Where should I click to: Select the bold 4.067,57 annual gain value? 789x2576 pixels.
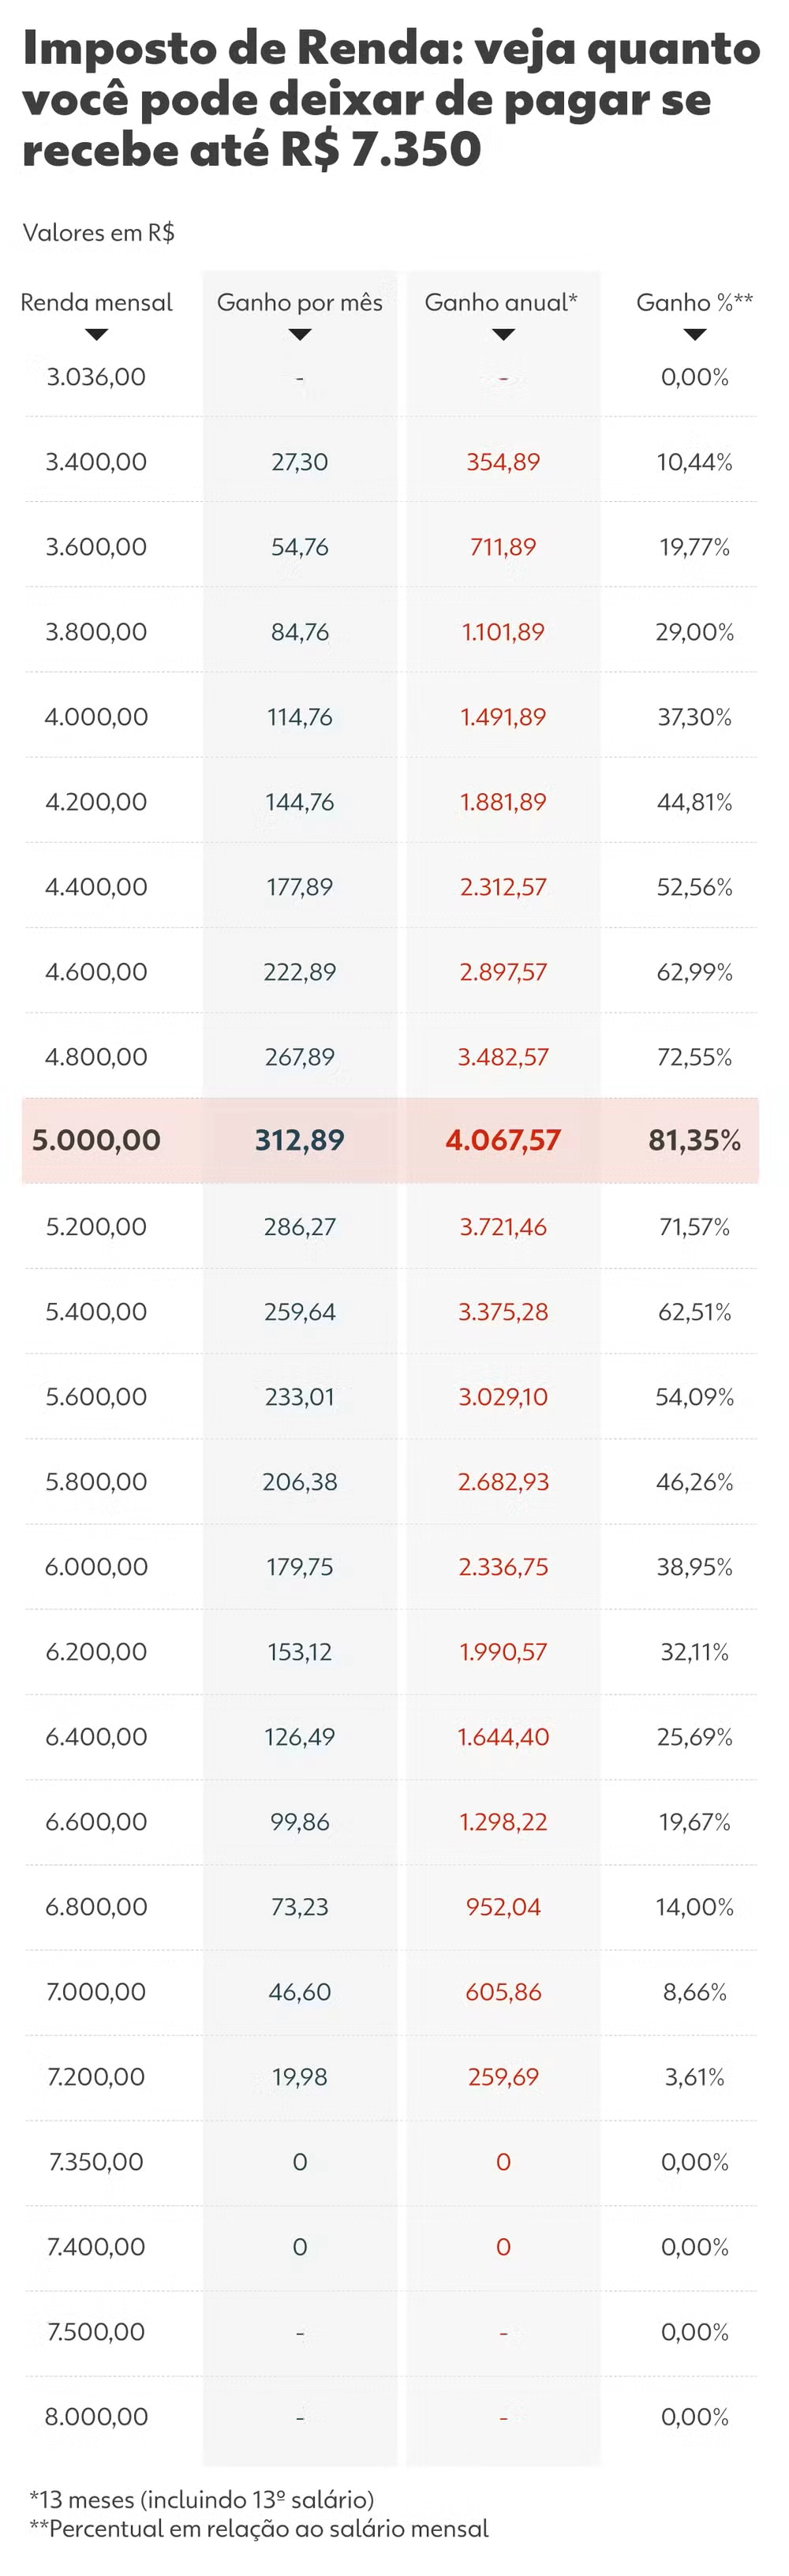tap(503, 1140)
